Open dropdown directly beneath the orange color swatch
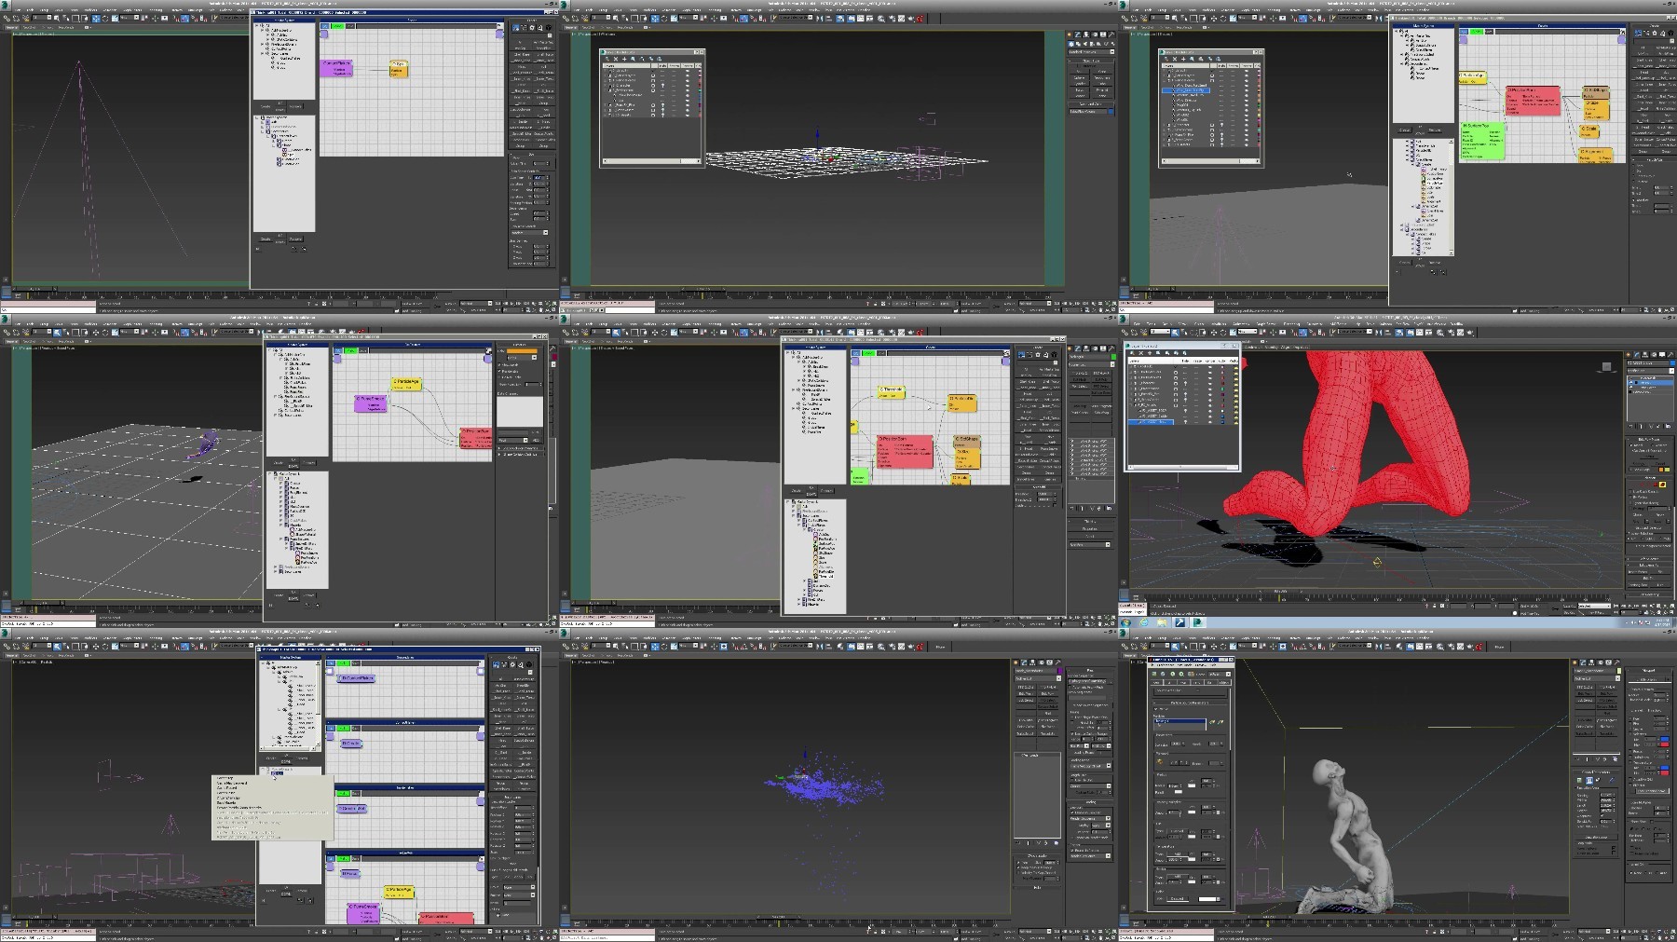This screenshot has height=942, width=1677. click(521, 358)
